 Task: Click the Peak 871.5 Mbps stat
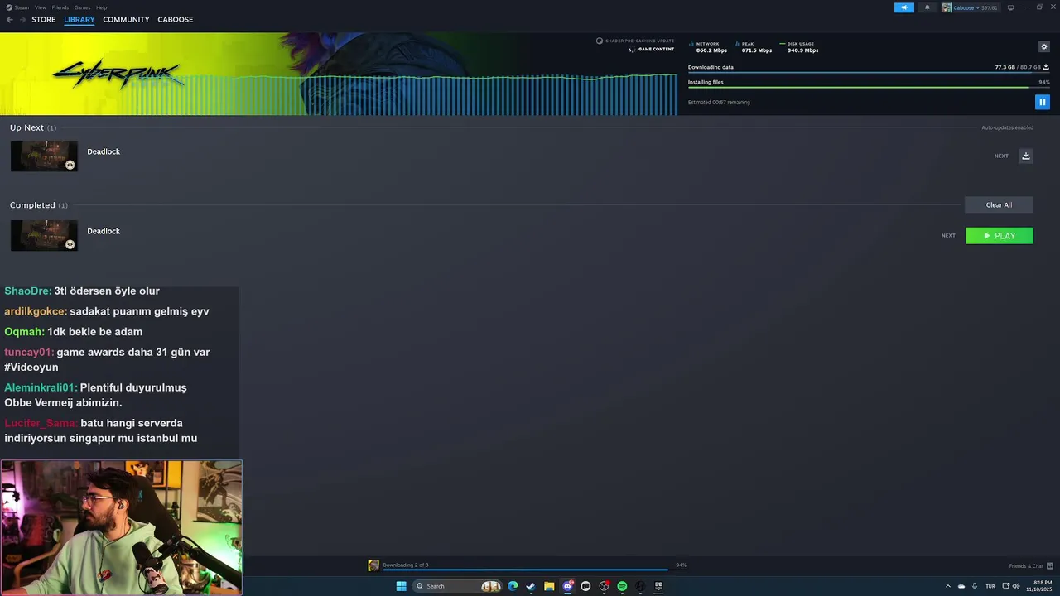coord(753,47)
